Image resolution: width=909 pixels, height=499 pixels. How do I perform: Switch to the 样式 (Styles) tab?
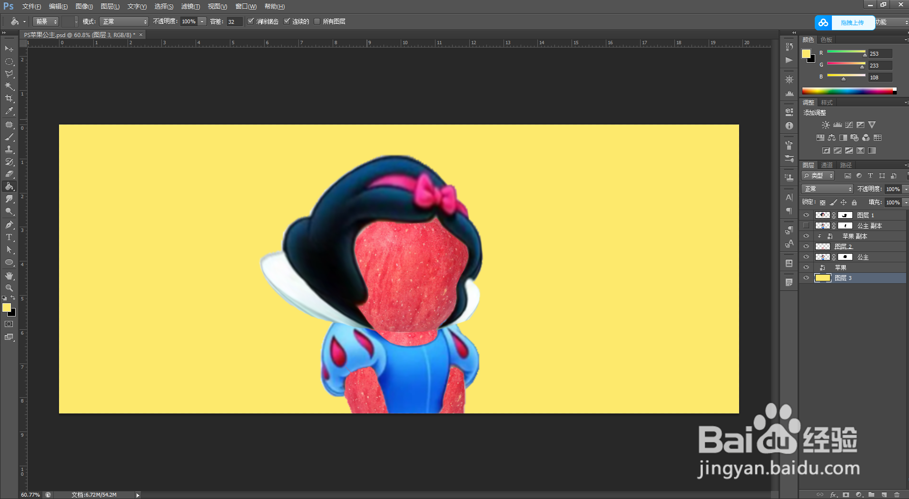(827, 103)
